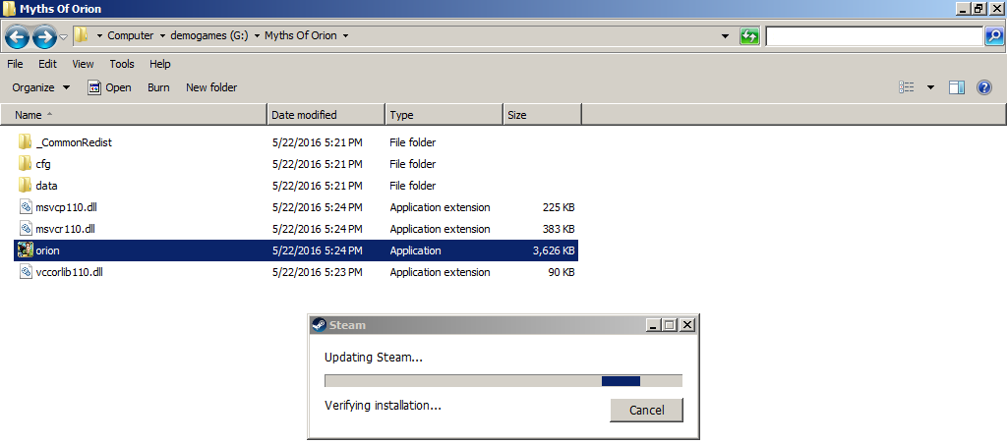1007x444 pixels.
Task: Select the orion file name
Action: pos(48,250)
